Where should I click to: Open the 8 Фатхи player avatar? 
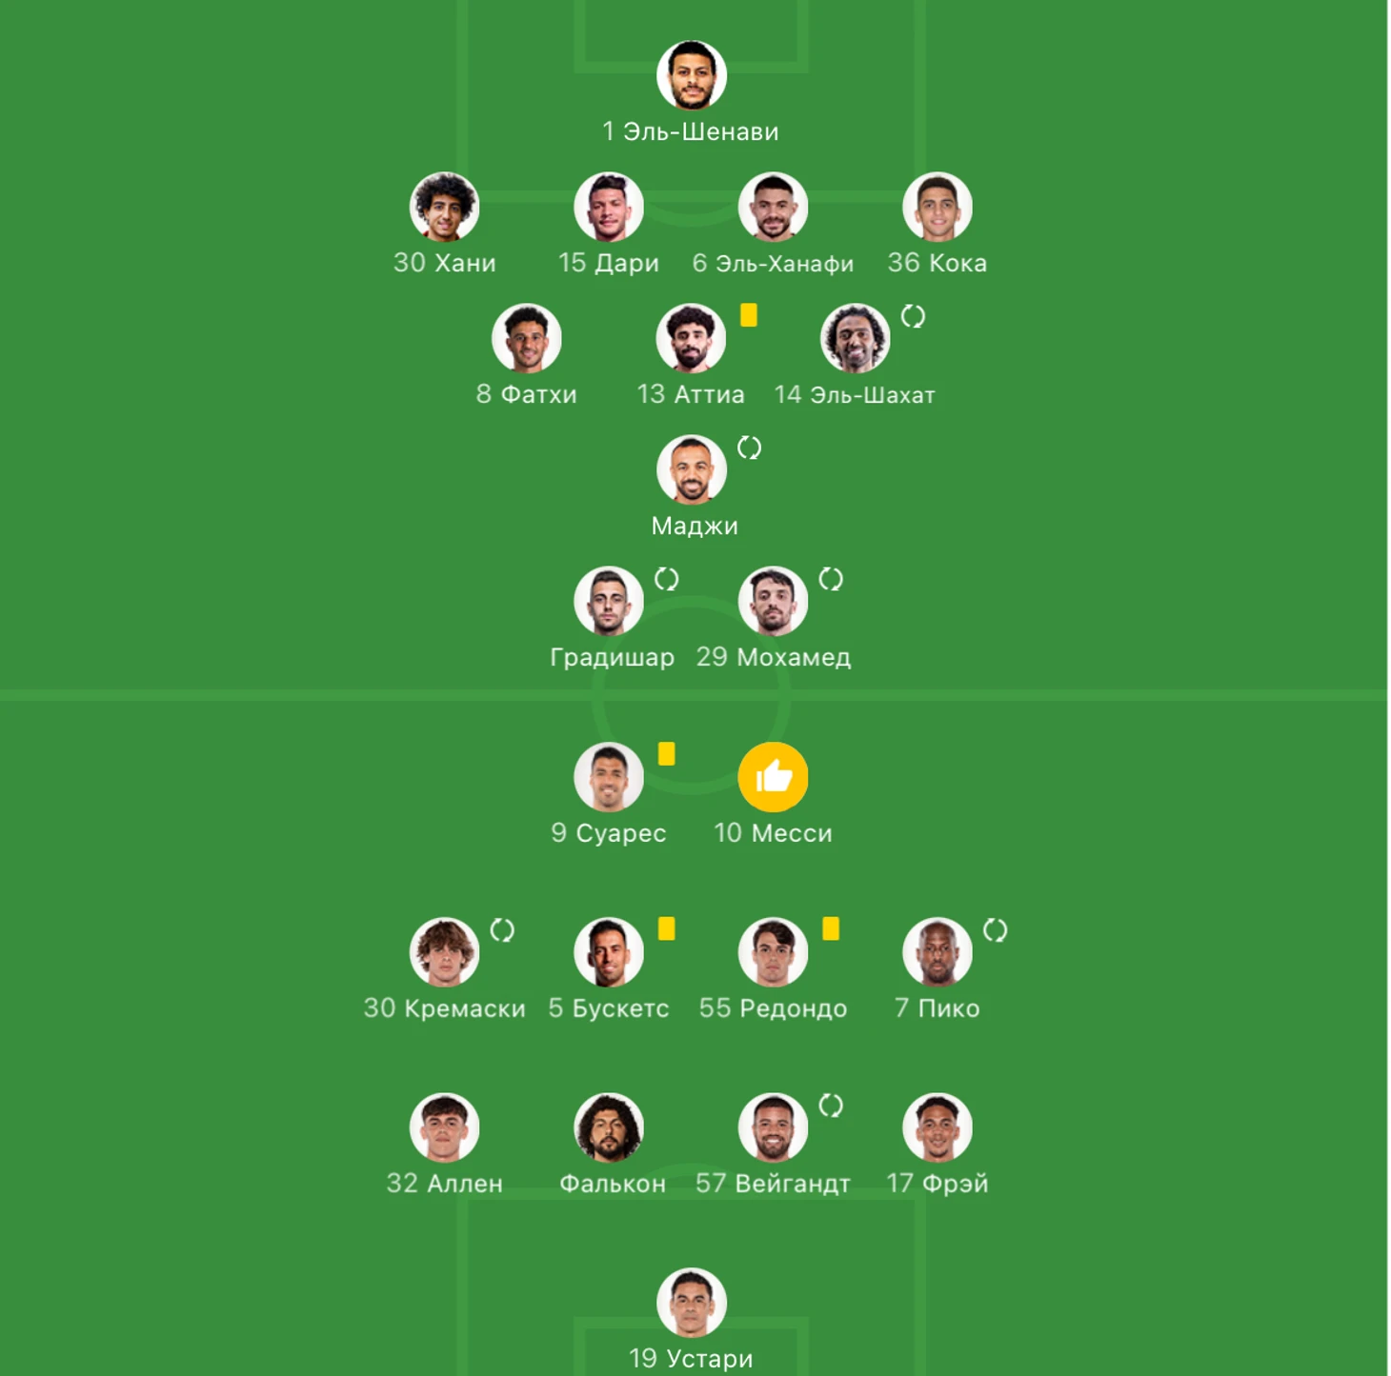click(x=527, y=338)
